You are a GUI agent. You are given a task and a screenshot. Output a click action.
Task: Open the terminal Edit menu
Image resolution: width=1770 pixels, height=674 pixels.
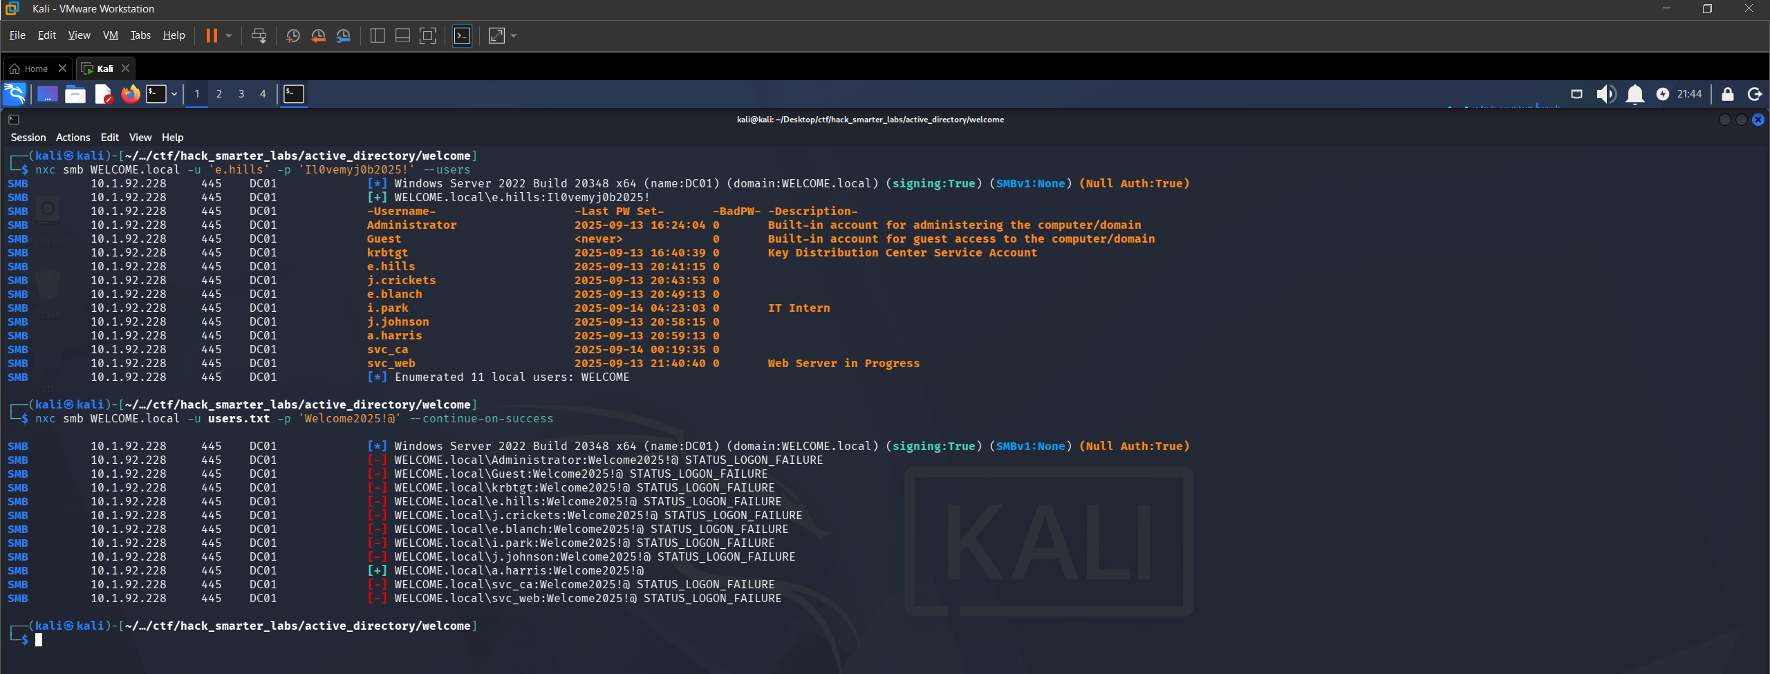110,138
